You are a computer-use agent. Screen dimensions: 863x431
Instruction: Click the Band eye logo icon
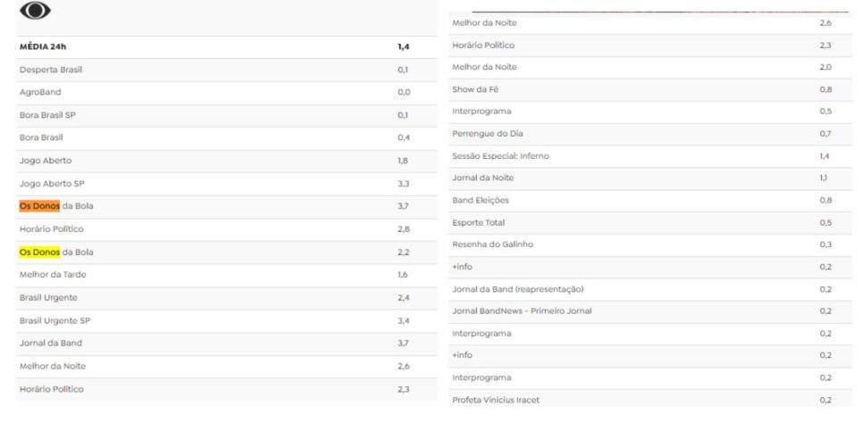pyautogui.click(x=35, y=10)
